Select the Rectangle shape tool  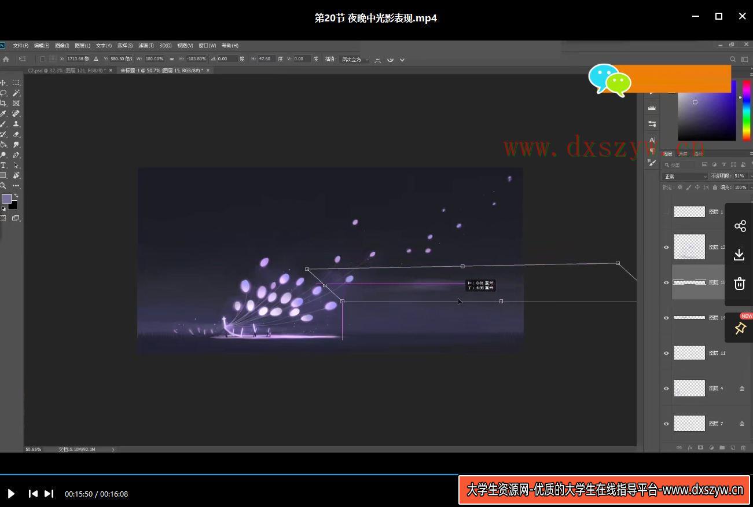[x=3, y=175]
